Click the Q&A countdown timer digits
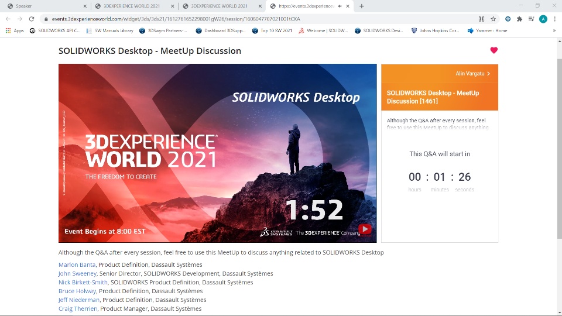Screen dimensions: 562x316 click(x=440, y=177)
